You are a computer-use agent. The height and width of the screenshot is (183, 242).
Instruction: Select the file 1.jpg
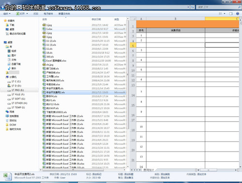[x=47, y=25]
